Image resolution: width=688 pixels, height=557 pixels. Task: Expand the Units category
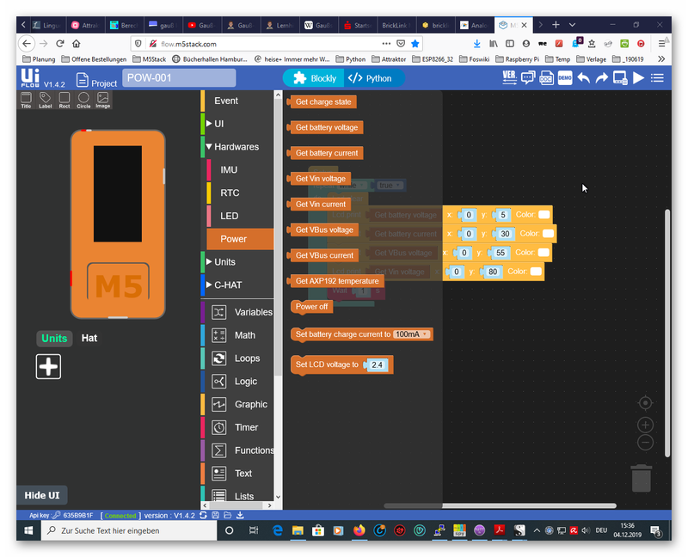(224, 262)
